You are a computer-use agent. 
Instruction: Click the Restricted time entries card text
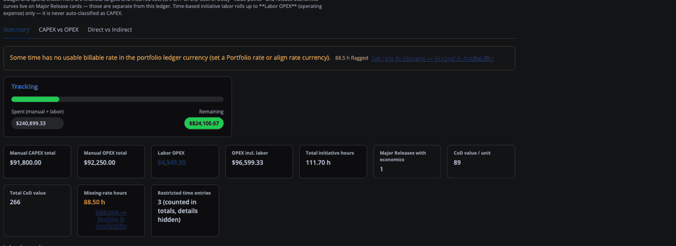click(177, 211)
